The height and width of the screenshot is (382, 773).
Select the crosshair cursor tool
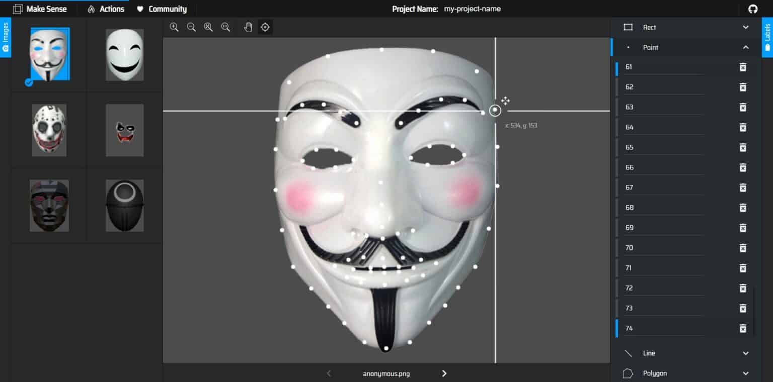265,27
